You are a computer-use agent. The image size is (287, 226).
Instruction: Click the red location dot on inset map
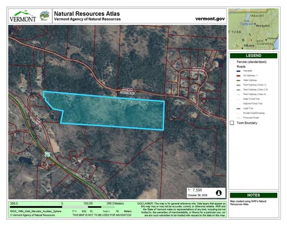(x=251, y=40)
